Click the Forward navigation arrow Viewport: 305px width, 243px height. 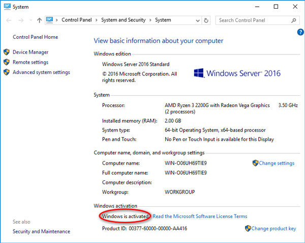click(21, 20)
